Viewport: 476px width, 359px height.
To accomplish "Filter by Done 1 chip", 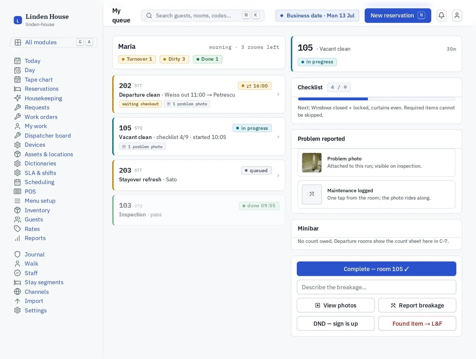I will [x=207, y=59].
